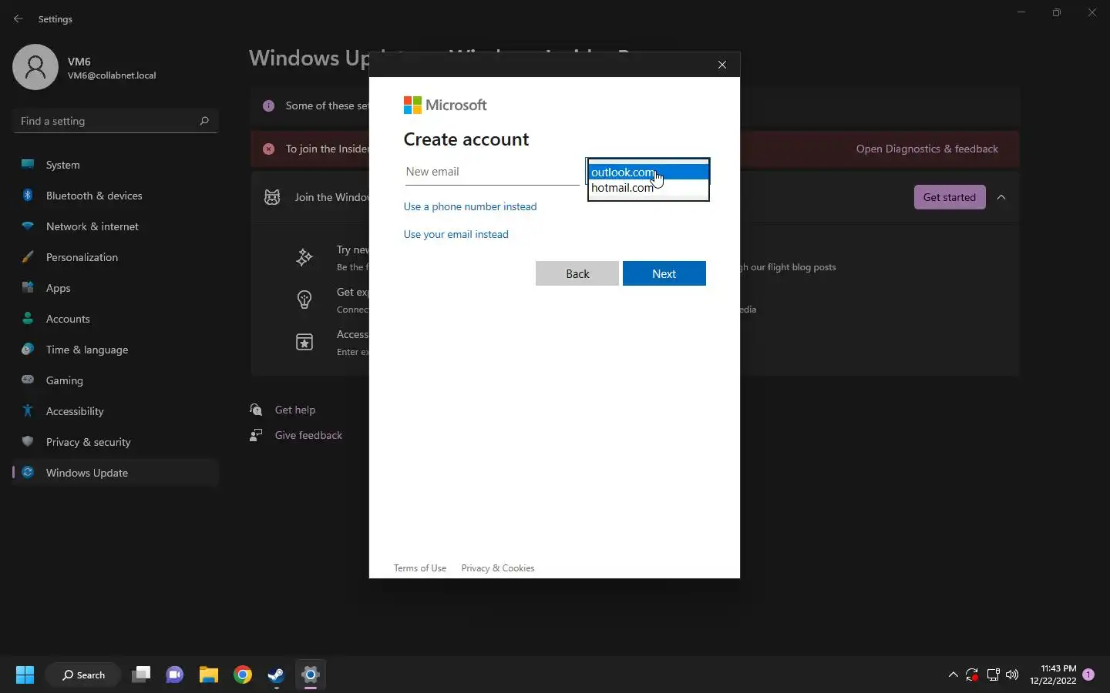Click the Settings gear on taskbar
The image size is (1110, 693).
pyautogui.click(x=311, y=675)
